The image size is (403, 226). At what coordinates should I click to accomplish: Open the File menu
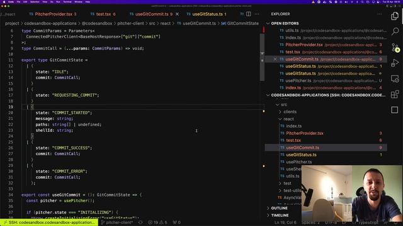point(18,2)
